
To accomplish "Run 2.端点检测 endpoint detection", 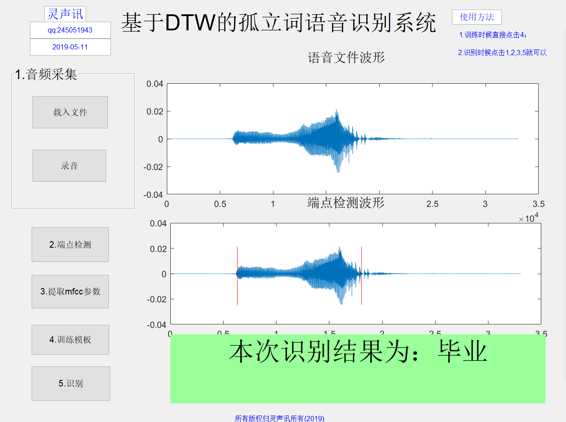I will [70, 245].
